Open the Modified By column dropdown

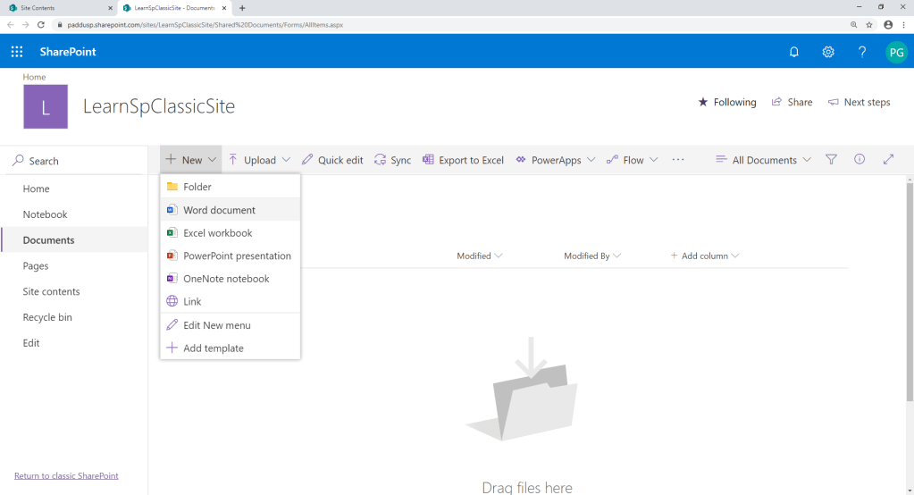point(591,256)
